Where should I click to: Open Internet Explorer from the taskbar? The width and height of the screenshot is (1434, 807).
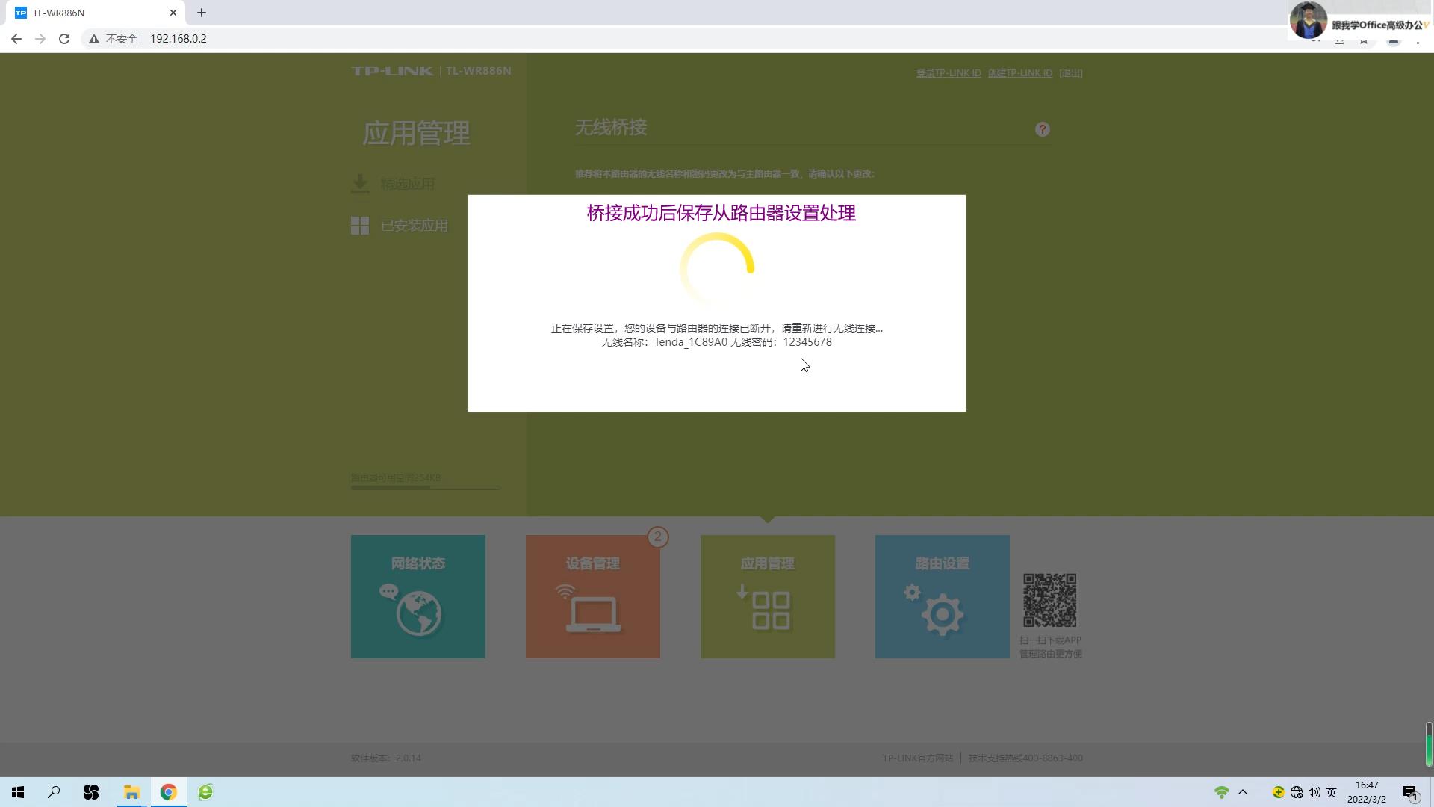coord(205,791)
